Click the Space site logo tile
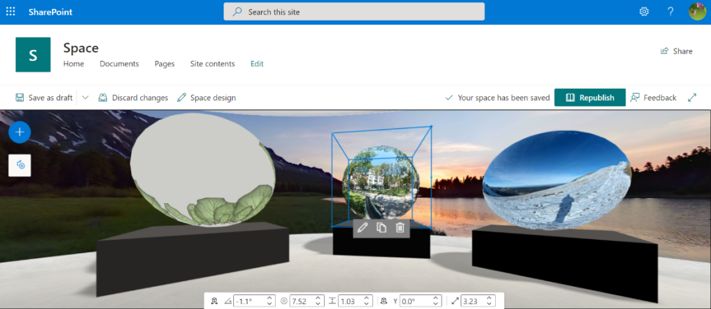The image size is (711, 309). pyautogui.click(x=33, y=55)
